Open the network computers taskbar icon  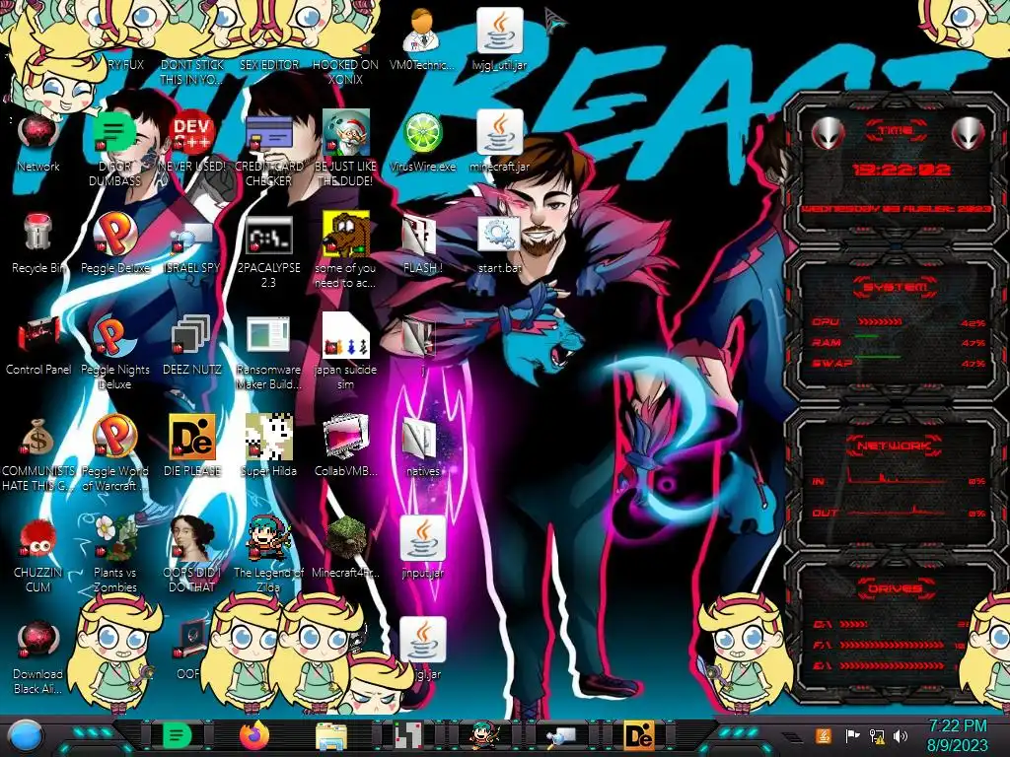pos(561,735)
